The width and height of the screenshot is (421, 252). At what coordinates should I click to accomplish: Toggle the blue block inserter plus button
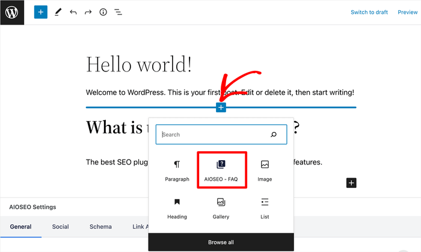pyautogui.click(x=41, y=12)
